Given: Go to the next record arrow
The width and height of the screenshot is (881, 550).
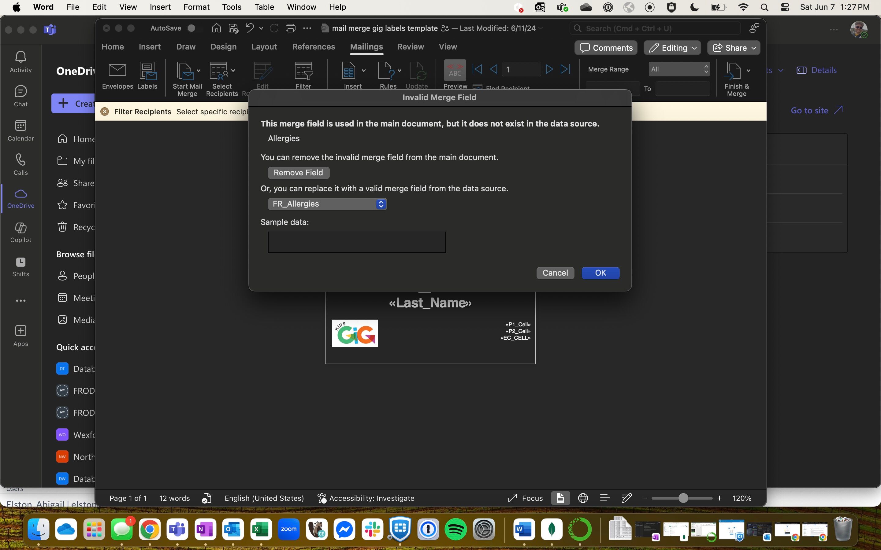Looking at the screenshot, I should click(x=549, y=69).
